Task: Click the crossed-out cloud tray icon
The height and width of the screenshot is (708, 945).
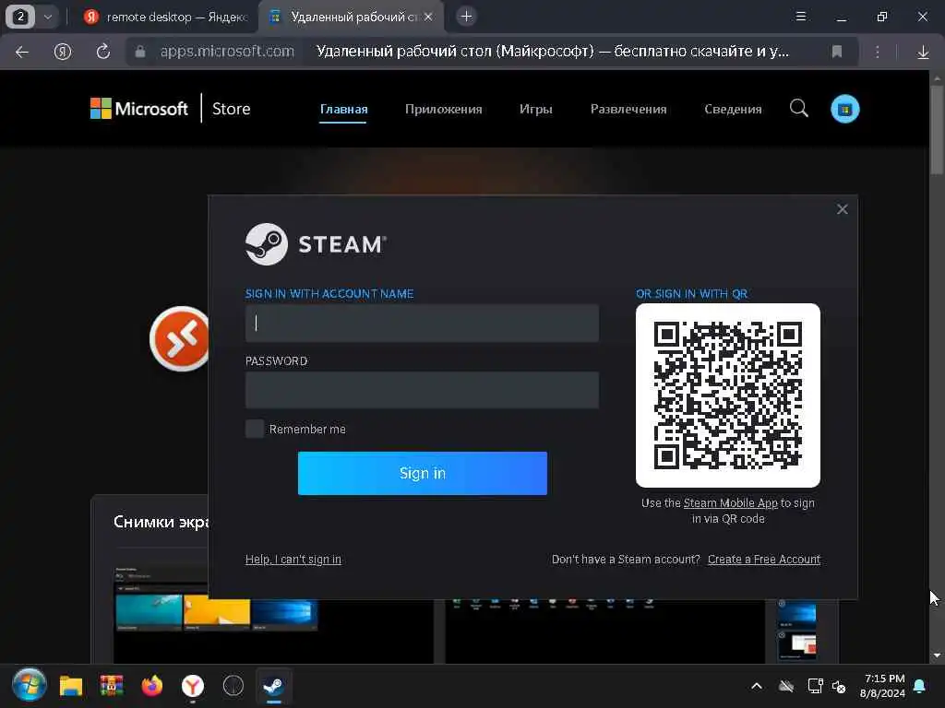Action: click(786, 686)
